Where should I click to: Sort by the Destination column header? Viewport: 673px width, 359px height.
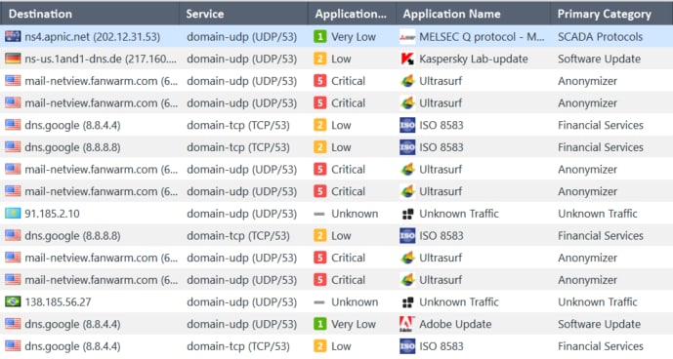tap(90, 14)
